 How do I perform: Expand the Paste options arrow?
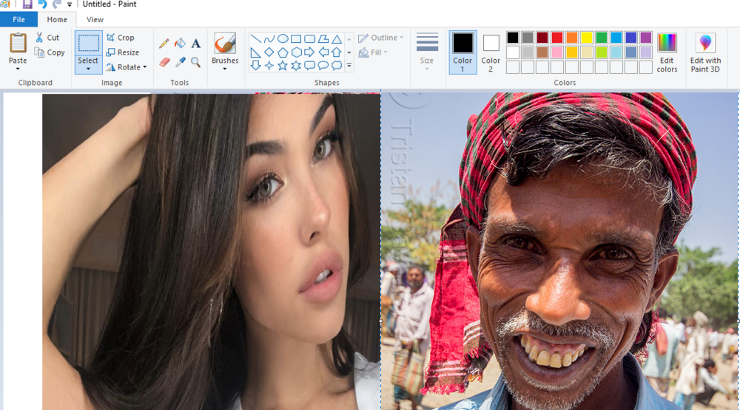[x=18, y=69]
